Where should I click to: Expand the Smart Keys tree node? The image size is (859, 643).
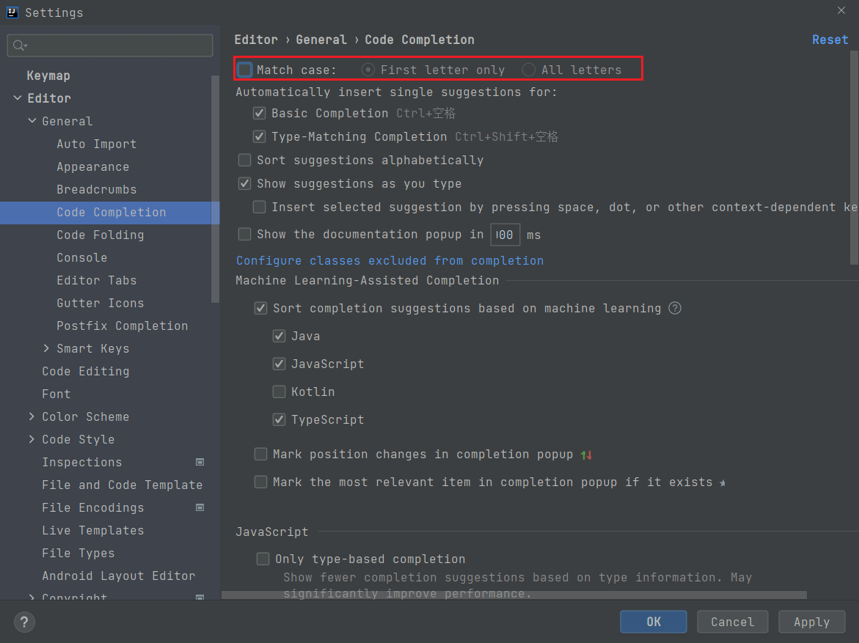point(47,348)
